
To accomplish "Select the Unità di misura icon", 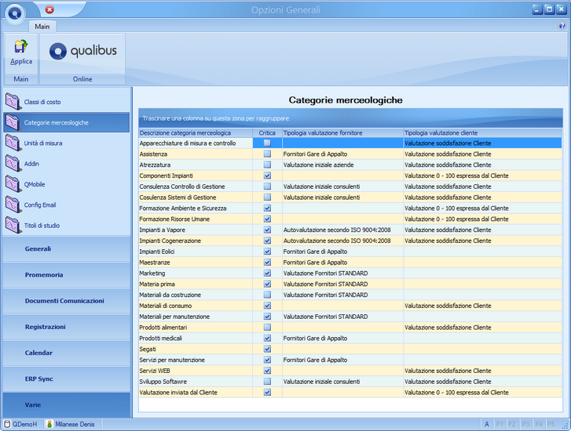I will pyautogui.click(x=13, y=143).
